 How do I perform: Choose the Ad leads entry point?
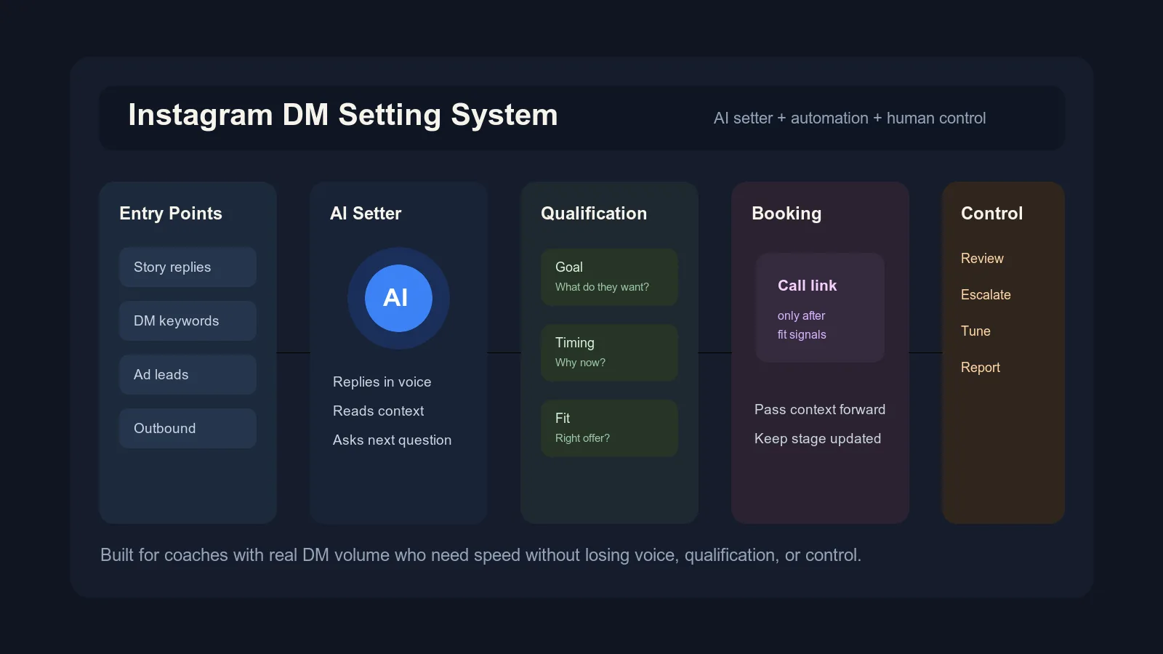(188, 374)
